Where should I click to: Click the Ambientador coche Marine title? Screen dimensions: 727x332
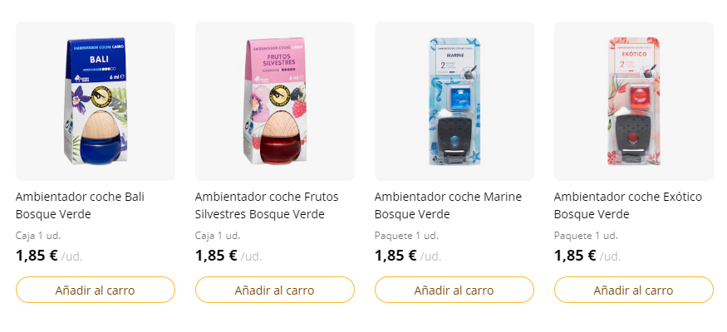click(x=448, y=206)
